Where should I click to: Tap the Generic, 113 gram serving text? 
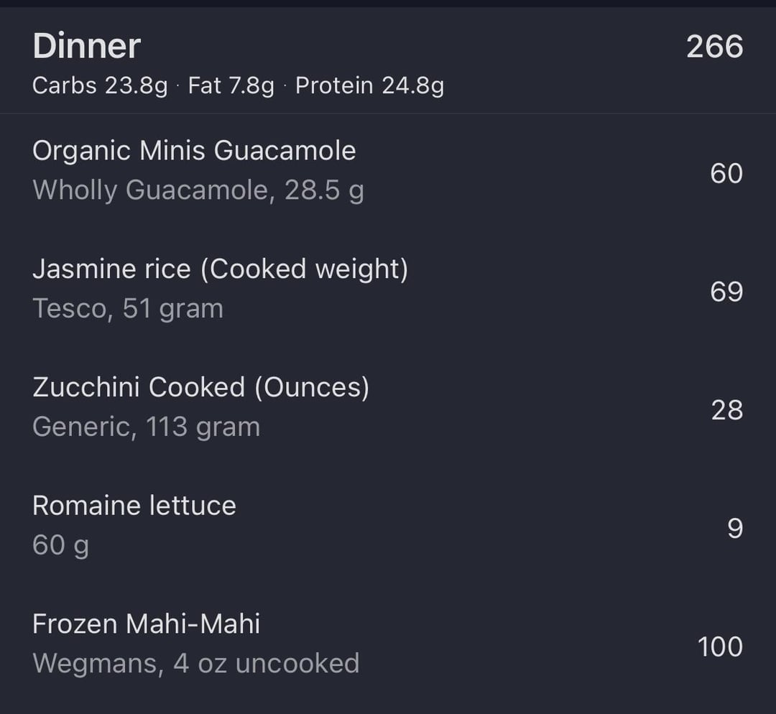[146, 427]
